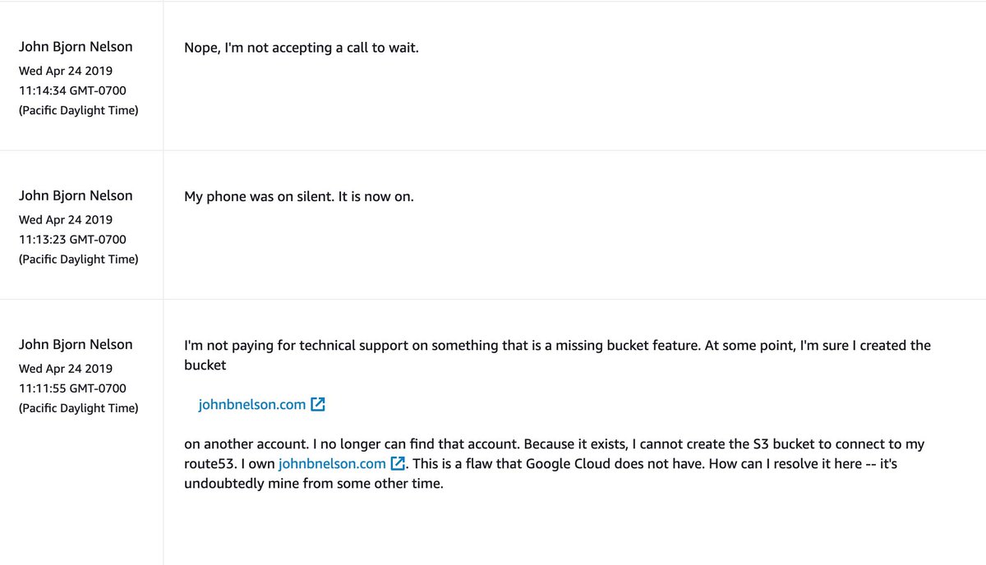
Task: Click paragraph starting "on another account"
Action: click(555, 464)
